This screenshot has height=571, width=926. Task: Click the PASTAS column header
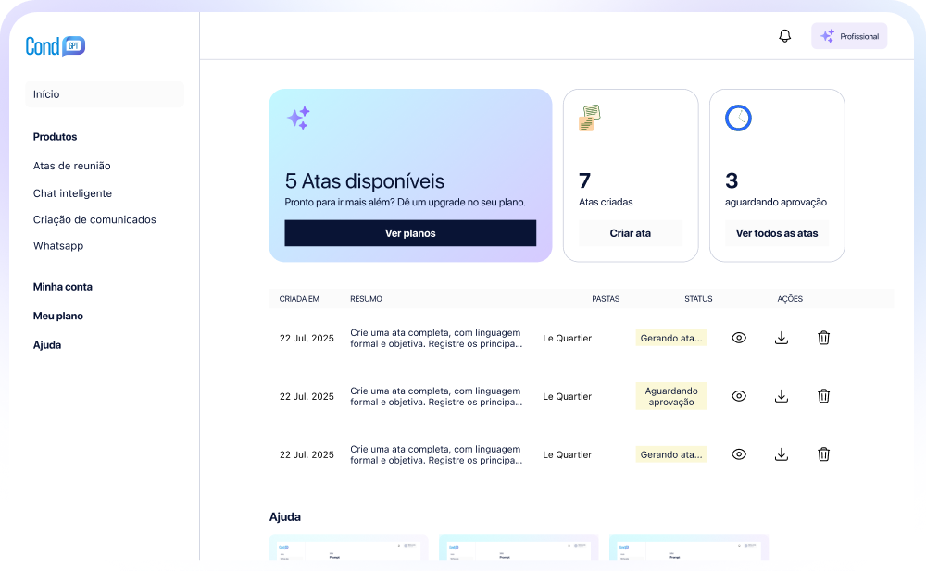[606, 299]
